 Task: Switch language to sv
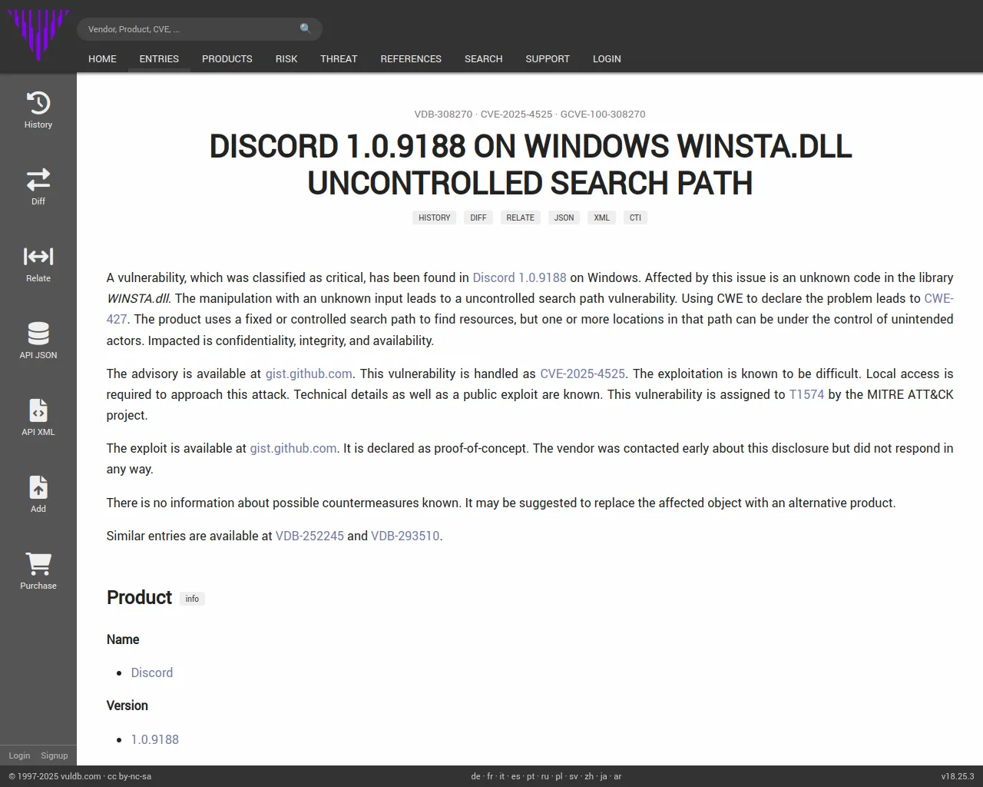(574, 776)
